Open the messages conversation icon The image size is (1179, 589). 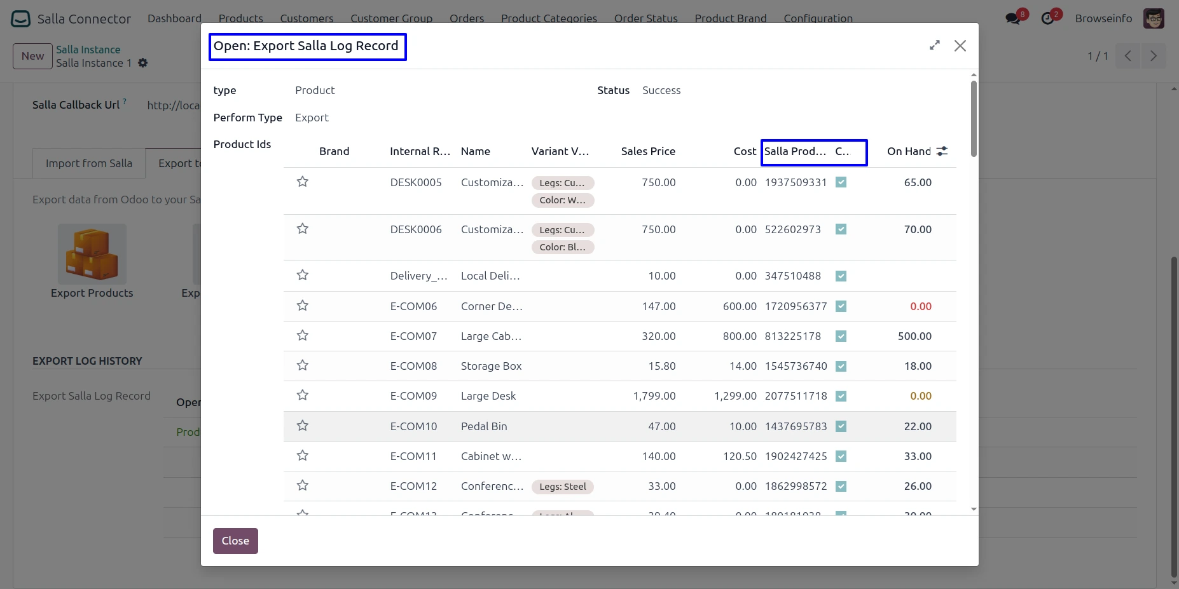[x=1013, y=18]
